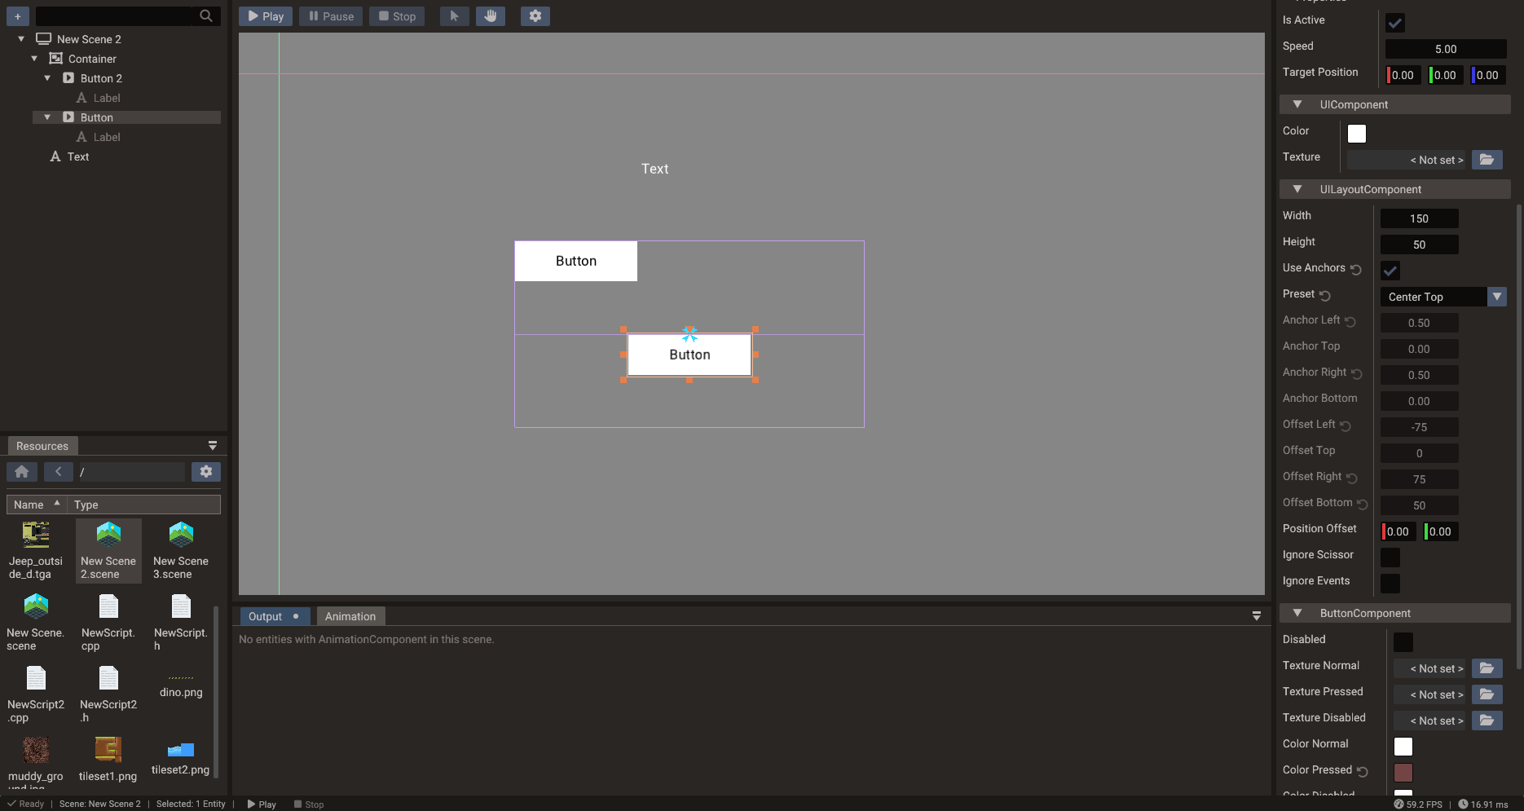Viewport: 1524px width, 811px height.
Task: Open the Resources panel options menu
Action: (x=213, y=446)
